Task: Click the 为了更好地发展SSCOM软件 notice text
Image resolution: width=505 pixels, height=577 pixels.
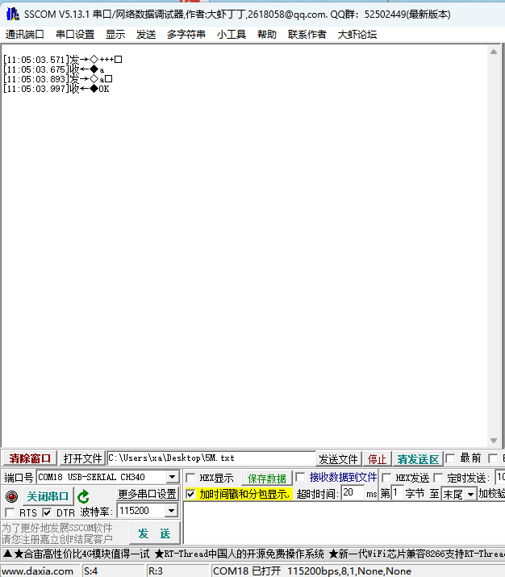Action: [x=57, y=528]
